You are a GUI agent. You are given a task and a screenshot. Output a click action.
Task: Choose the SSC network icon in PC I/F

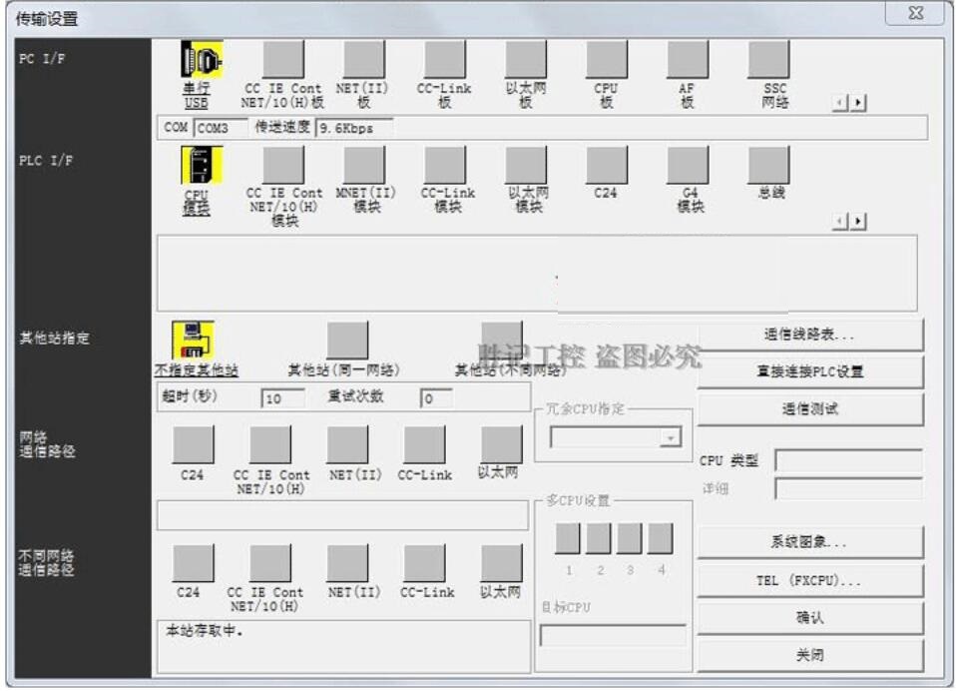[x=768, y=59]
